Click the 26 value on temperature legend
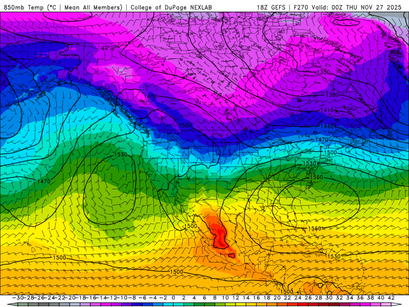409x307 pixels. tap(308, 298)
